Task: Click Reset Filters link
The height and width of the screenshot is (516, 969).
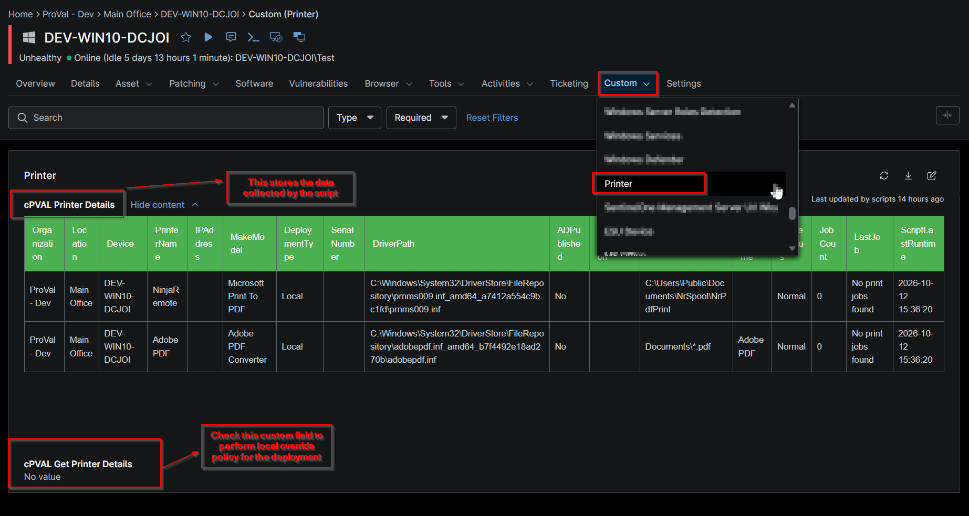Action: 492,118
